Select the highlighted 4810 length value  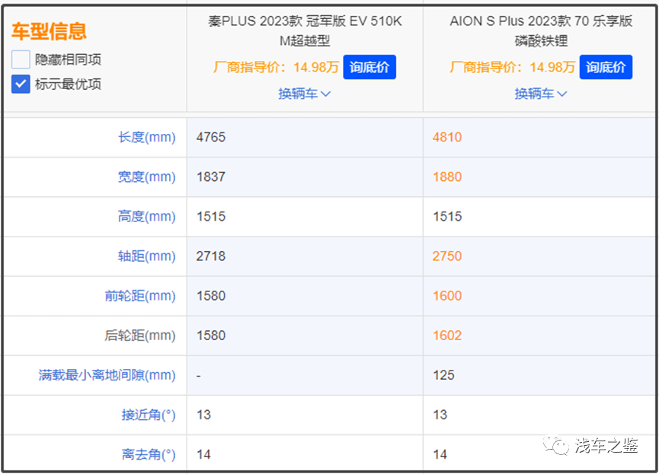pyautogui.click(x=447, y=137)
